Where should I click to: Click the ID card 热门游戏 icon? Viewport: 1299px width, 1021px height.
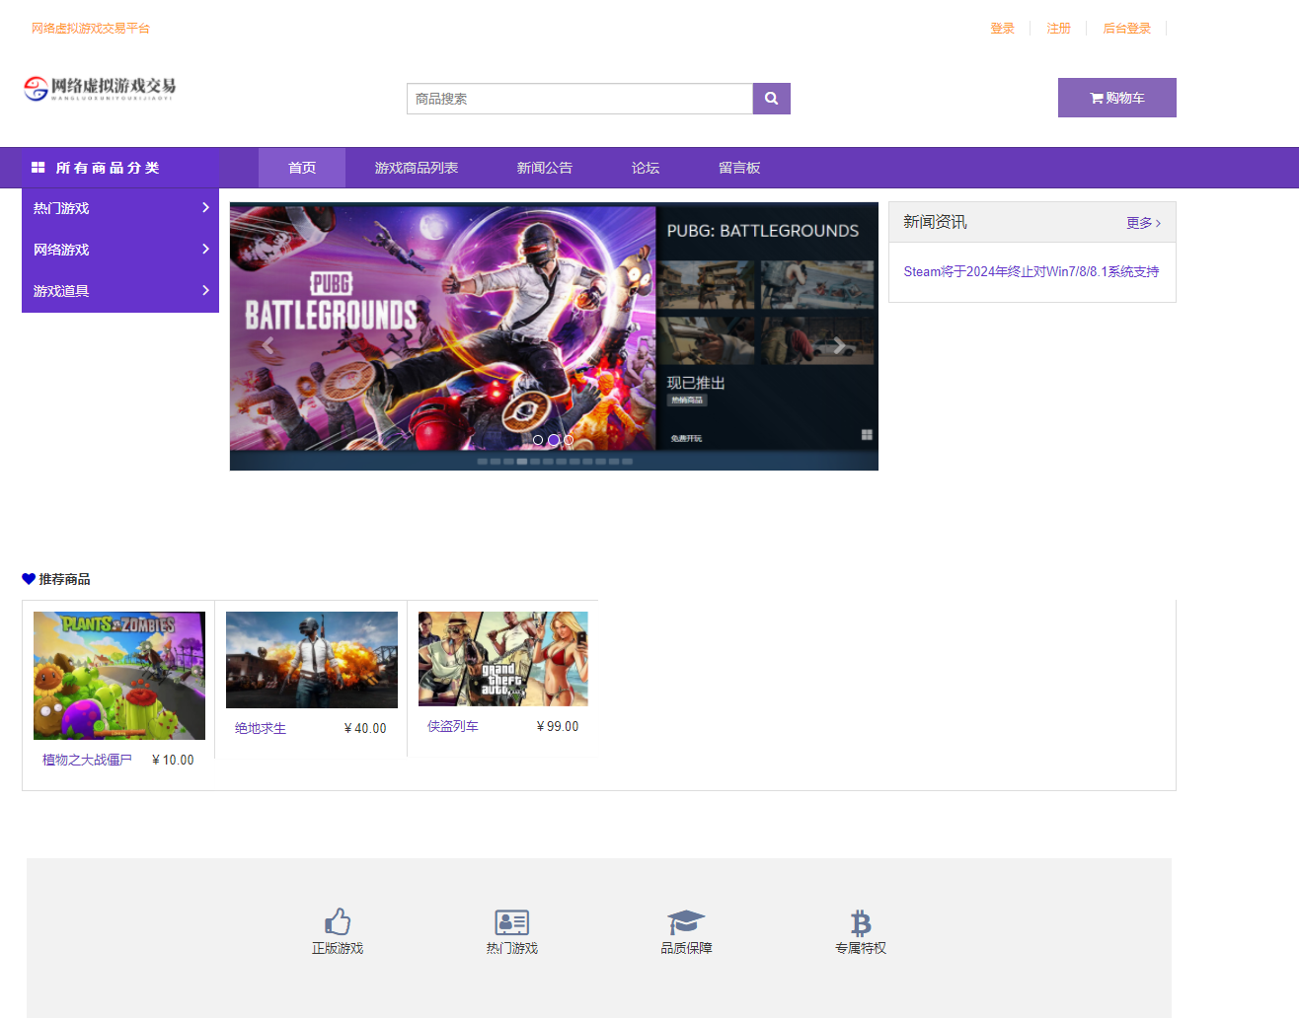[x=511, y=921]
